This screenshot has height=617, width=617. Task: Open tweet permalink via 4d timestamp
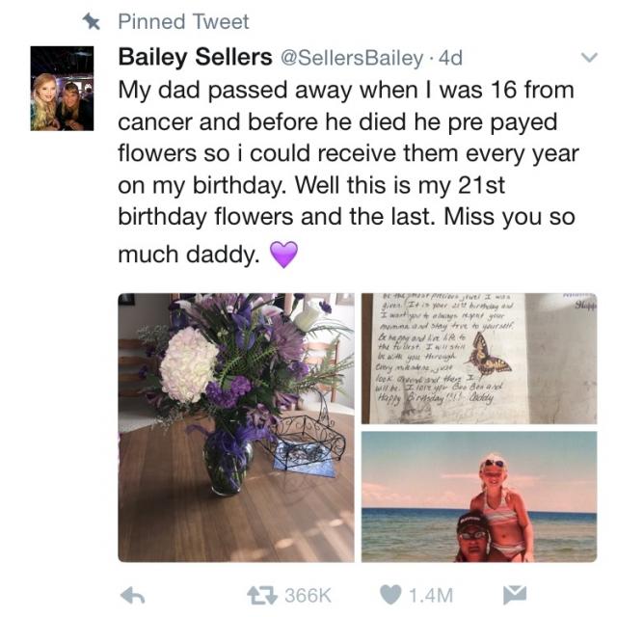(450, 58)
